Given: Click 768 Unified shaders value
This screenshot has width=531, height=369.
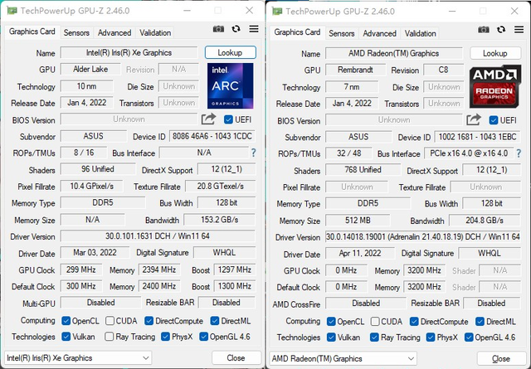Looking at the screenshot, I should [363, 170].
